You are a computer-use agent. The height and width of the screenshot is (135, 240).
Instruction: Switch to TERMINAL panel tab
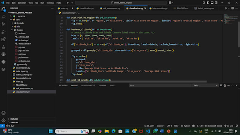click(x=102, y=85)
